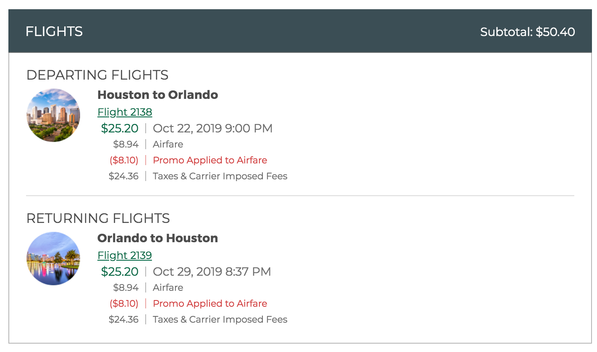Click the Oct 22, 2019 9:00 PM date
597x352 pixels.
213,128
